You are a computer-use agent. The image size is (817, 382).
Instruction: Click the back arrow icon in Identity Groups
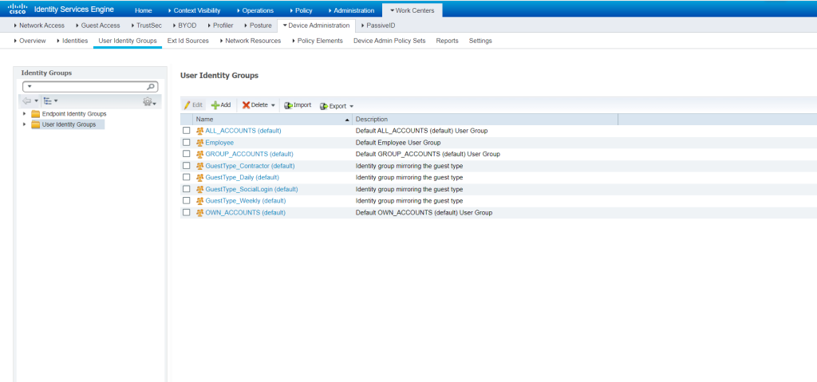[x=27, y=100]
